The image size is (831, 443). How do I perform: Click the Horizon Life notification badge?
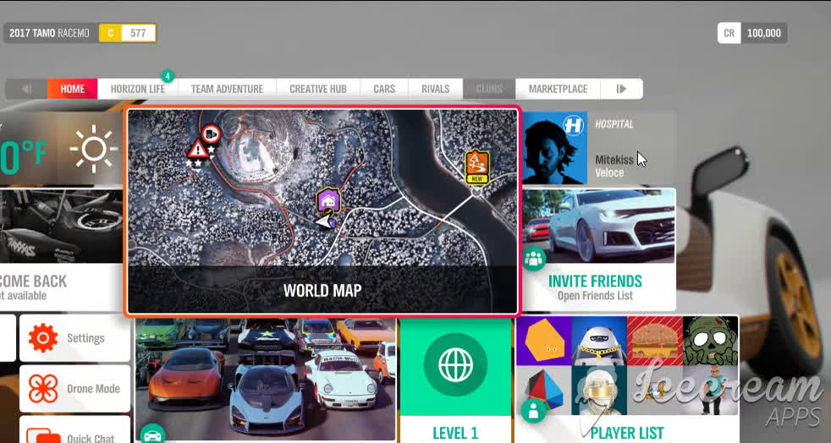point(168,76)
